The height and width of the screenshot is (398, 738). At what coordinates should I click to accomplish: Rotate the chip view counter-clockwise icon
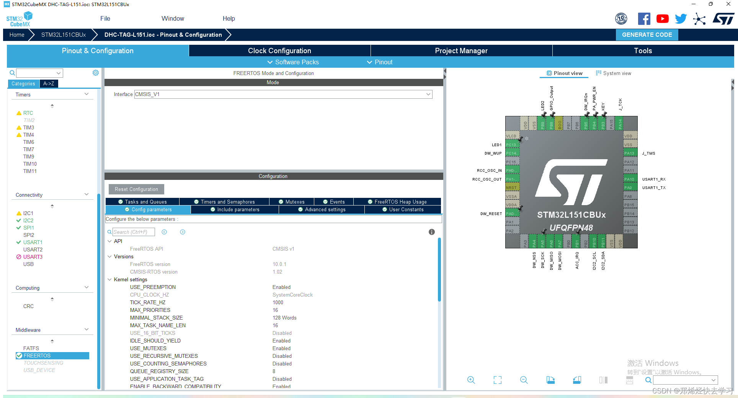pos(577,380)
